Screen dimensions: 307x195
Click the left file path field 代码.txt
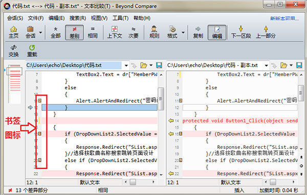[74, 65]
